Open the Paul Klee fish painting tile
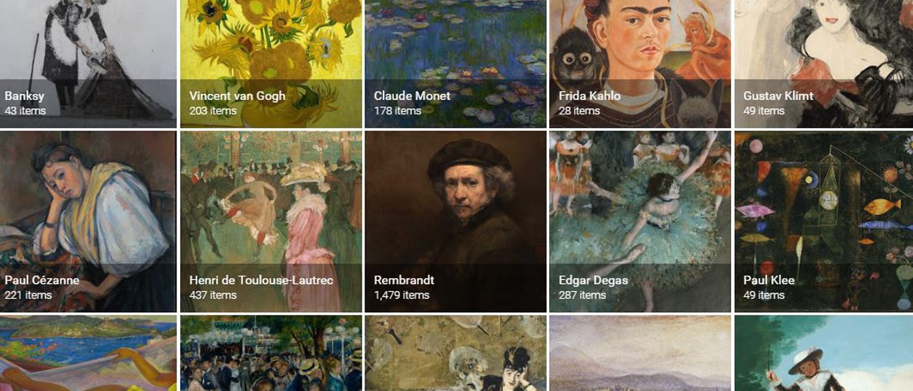This screenshot has width=913, height=391. (824, 222)
